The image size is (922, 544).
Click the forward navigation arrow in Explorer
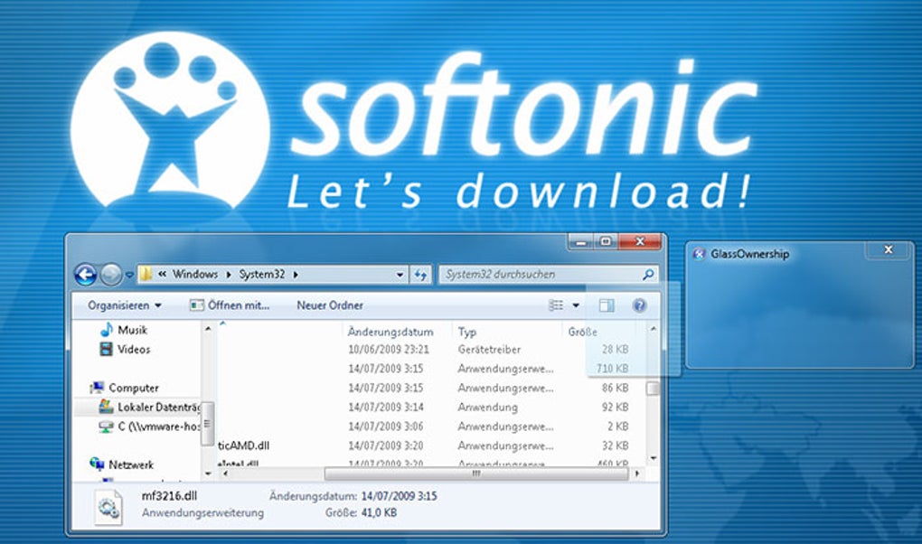(110, 274)
